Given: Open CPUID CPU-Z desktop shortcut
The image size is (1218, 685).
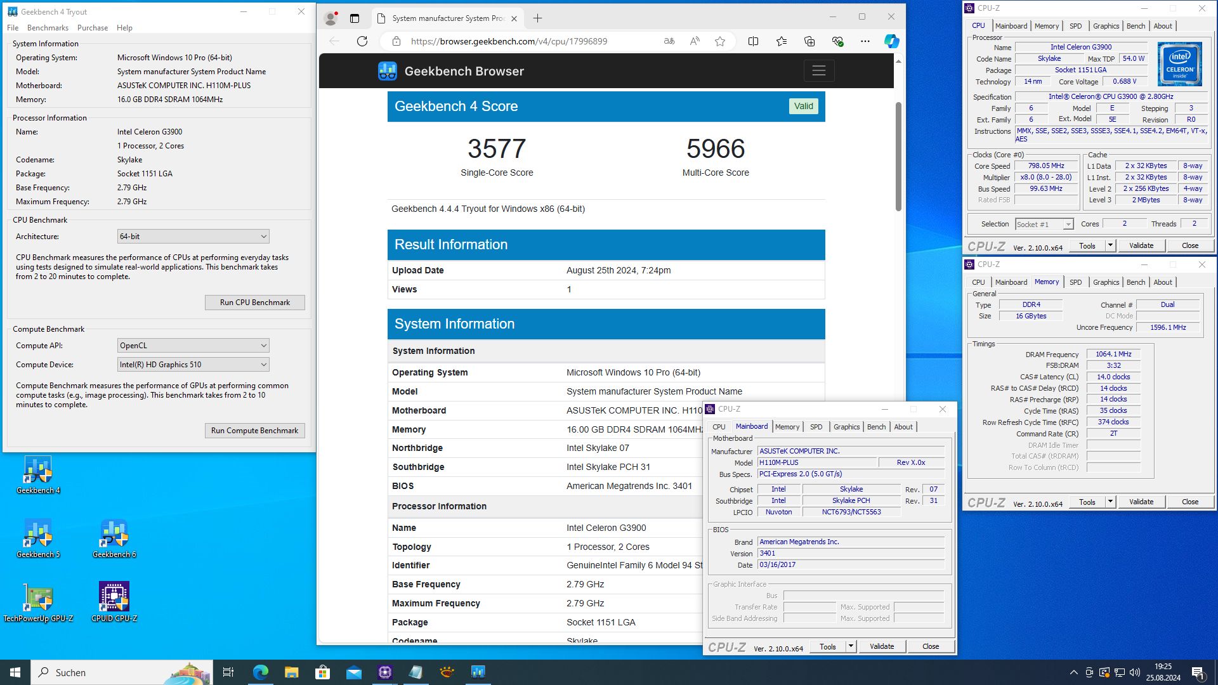Looking at the screenshot, I should point(114,603).
